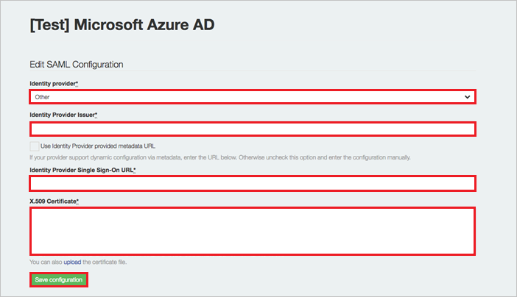Click the metadata URL help text paragraph
This screenshot has height=297, width=517.
(x=220, y=157)
